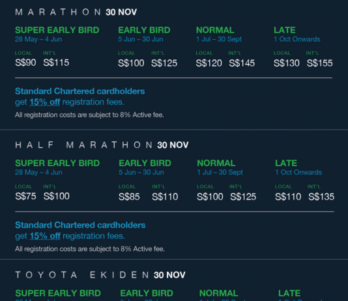
Task: Click Half Marathon Standard Chartered cardholders text
Action: click(x=80, y=225)
